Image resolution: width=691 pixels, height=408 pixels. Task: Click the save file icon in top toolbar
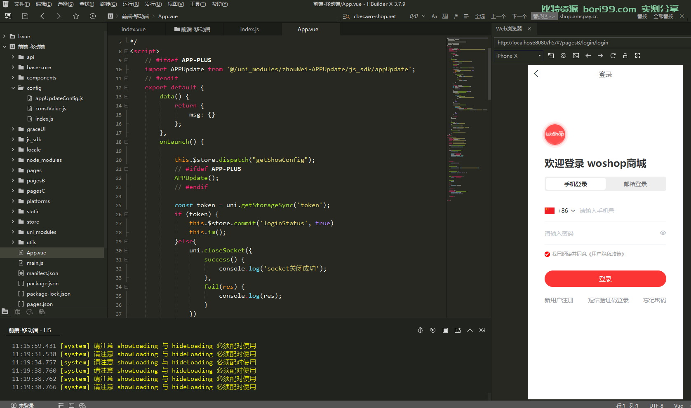click(25, 16)
